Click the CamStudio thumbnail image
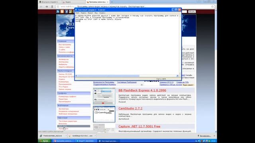 tap(104, 114)
